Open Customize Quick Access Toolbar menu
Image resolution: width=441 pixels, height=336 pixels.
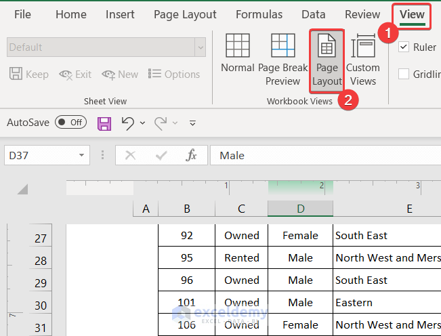click(x=192, y=123)
